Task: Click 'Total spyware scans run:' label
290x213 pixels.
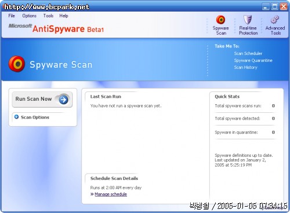Action: [x=238, y=106]
